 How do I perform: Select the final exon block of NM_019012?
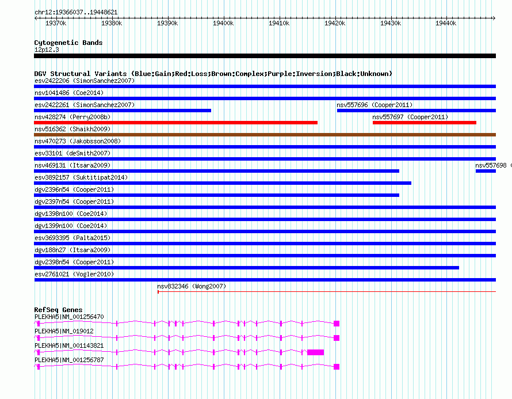337,338
